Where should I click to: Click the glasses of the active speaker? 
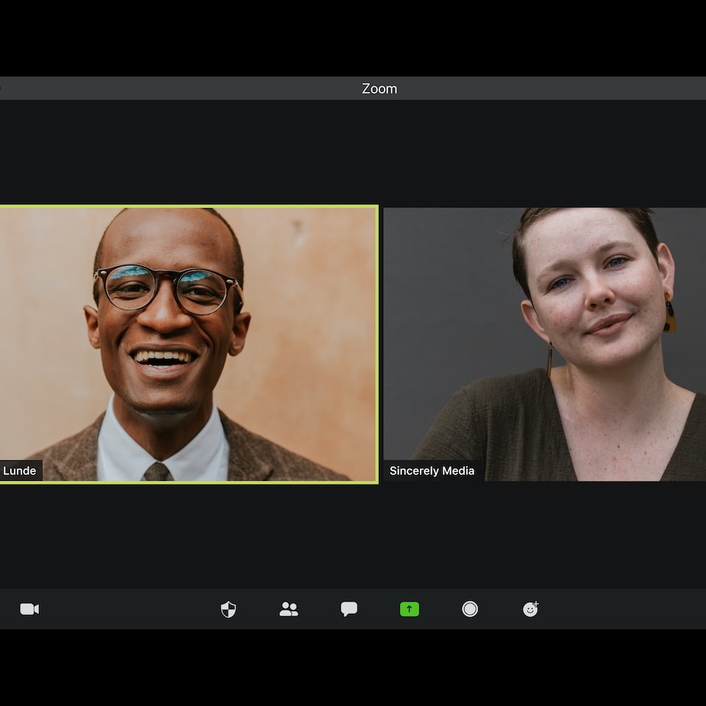tap(168, 288)
